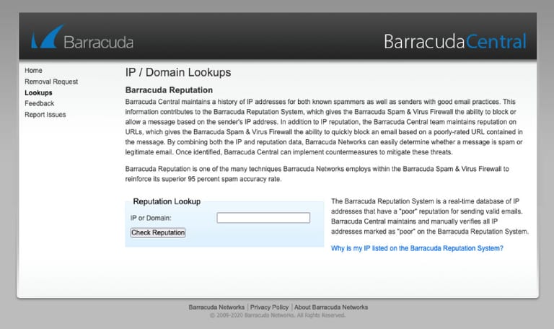Open the Privacy Policy footer link
This screenshot has height=329, width=554.
269,307
